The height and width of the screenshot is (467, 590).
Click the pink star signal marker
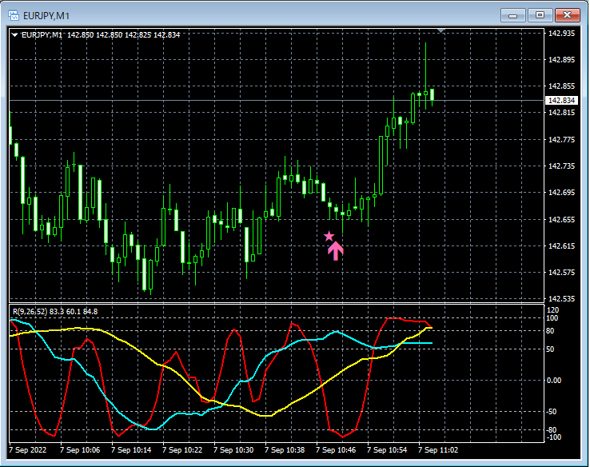pyautogui.click(x=329, y=237)
